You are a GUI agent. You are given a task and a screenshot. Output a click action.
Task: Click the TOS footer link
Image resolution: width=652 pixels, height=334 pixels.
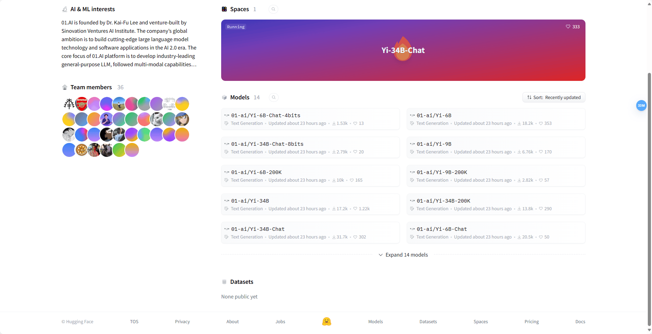pos(134,321)
